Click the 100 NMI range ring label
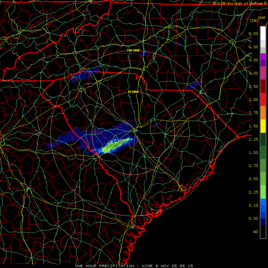Viewport: 268px width, 268px height. (x=133, y=50)
